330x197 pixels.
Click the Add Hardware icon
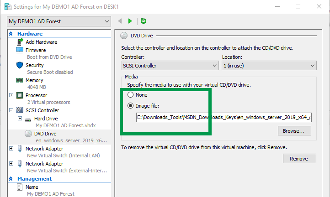[x=20, y=42]
